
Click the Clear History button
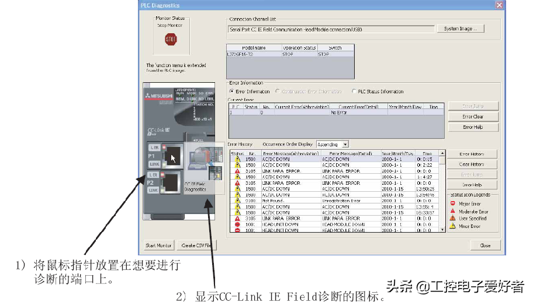(x=472, y=164)
